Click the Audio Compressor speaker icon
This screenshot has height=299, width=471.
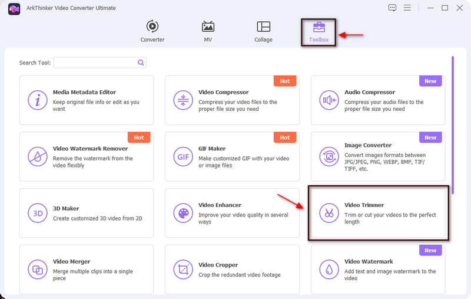point(329,100)
